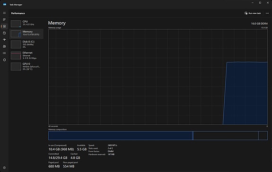Open the App history icon
Viewport: 272px width, 172px height.
pyautogui.click(x=4, y=33)
